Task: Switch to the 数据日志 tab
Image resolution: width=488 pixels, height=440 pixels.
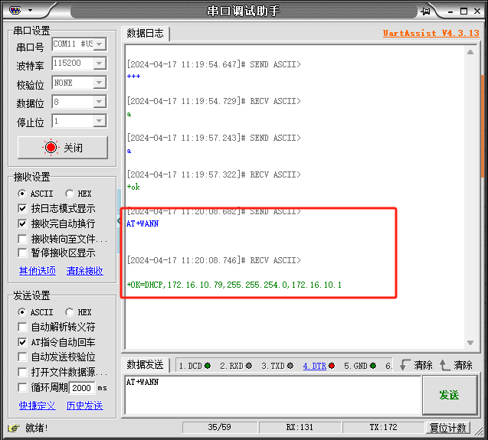Action: click(146, 33)
